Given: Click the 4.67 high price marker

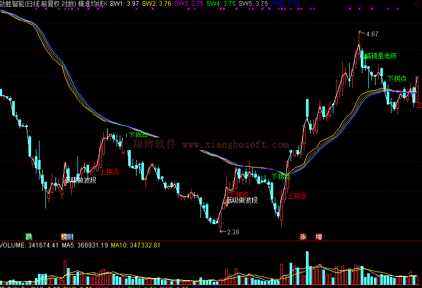Looking at the screenshot, I should tap(371, 34).
